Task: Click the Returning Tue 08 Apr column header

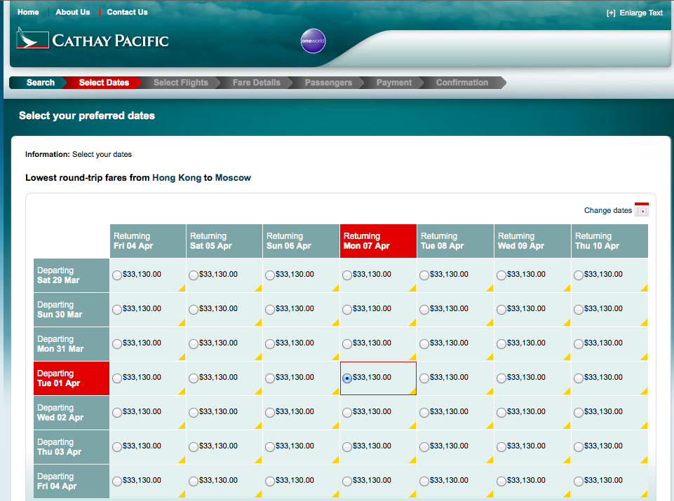Action: 455,241
